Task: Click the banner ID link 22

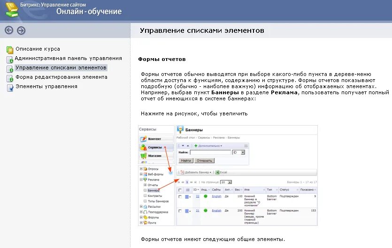Action: point(198,196)
